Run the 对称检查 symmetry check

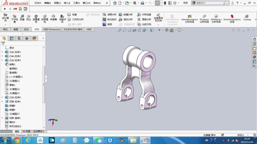(144, 15)
